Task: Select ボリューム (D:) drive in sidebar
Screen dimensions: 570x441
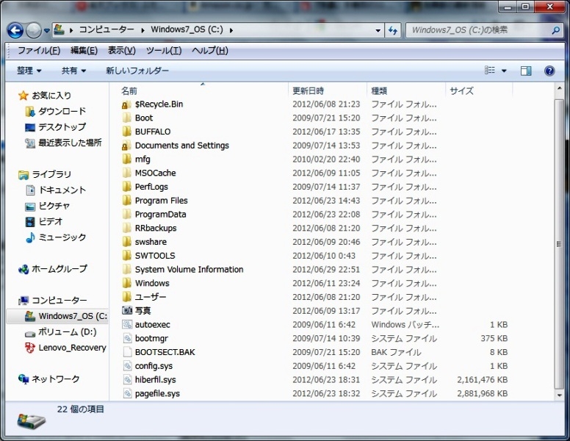Action: pyautogui.click(x=60, y=332)
